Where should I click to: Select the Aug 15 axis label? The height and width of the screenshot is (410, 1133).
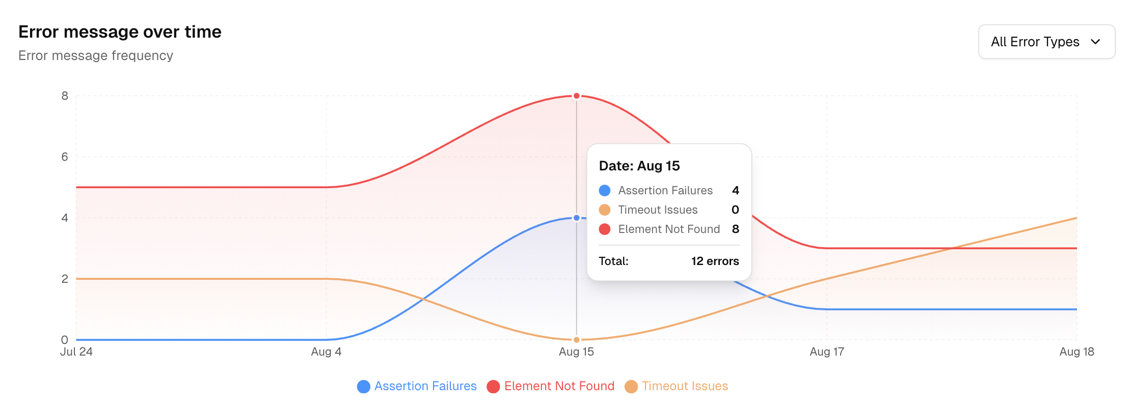(x=576, y=351)
